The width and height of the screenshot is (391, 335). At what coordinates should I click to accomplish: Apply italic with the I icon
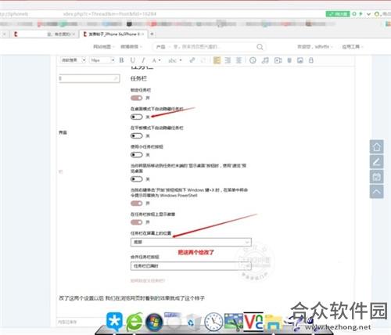[x=143, y=60]
